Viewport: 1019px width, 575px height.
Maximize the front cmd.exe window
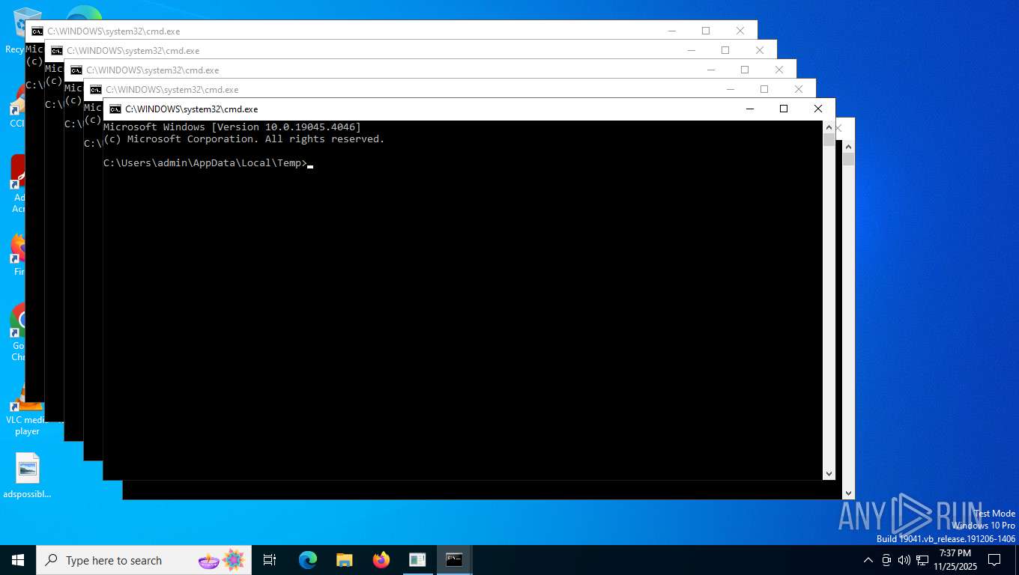(x=784, y=109)
